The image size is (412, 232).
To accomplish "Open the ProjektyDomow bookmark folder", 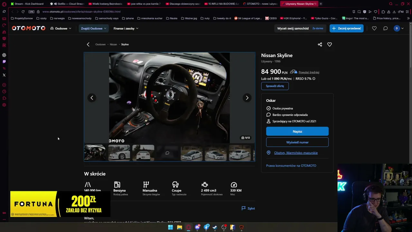I will click(x=22, y=18).
